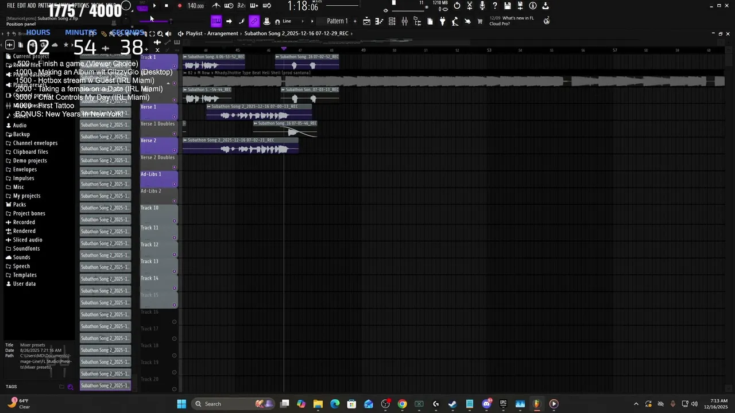The width and height of the screenshot is (735, 413).
Task: Click the plugin picker plug icon
Action: pos(442,21)
